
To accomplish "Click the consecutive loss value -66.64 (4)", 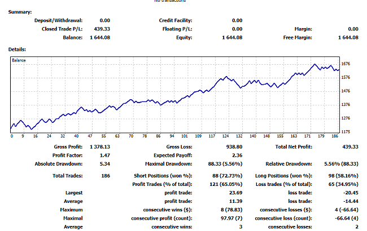I will click(x=347, y=219).
